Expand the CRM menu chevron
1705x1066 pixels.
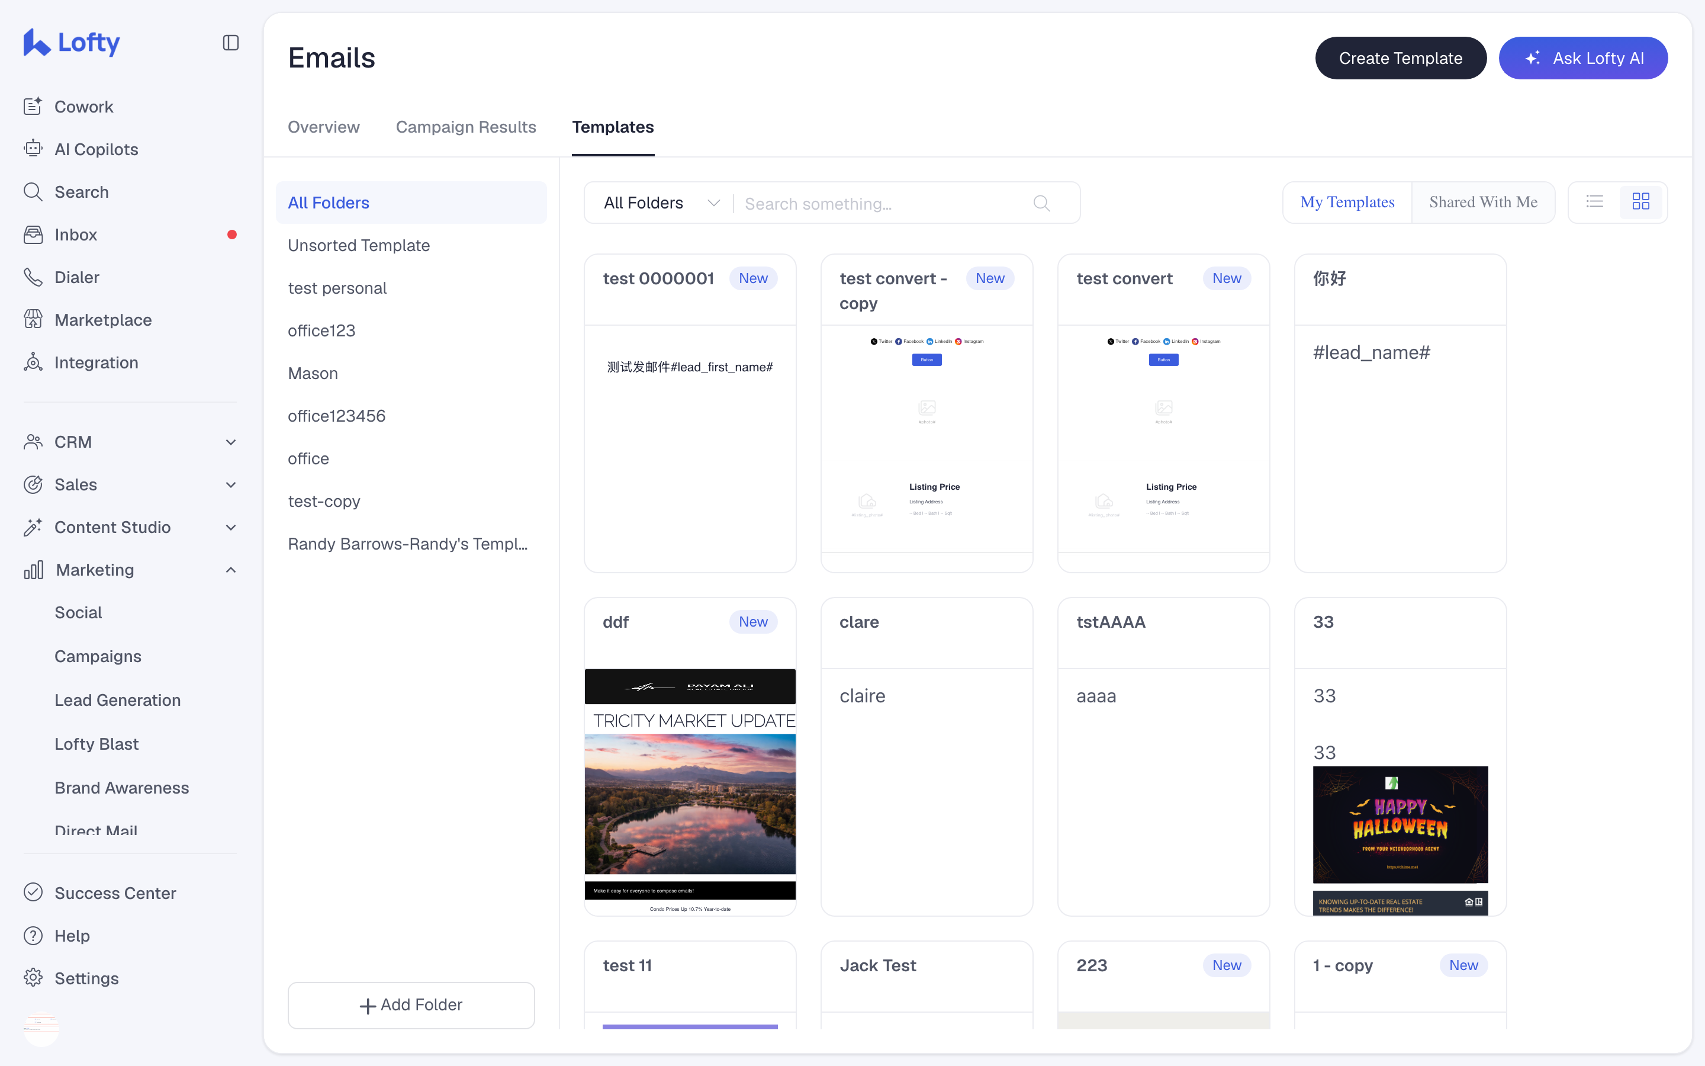pos(230,442)
